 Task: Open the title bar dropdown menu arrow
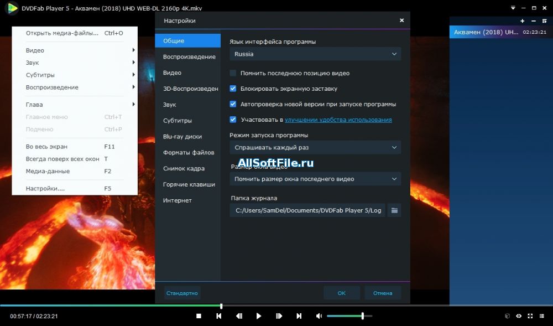pos(513,8)
